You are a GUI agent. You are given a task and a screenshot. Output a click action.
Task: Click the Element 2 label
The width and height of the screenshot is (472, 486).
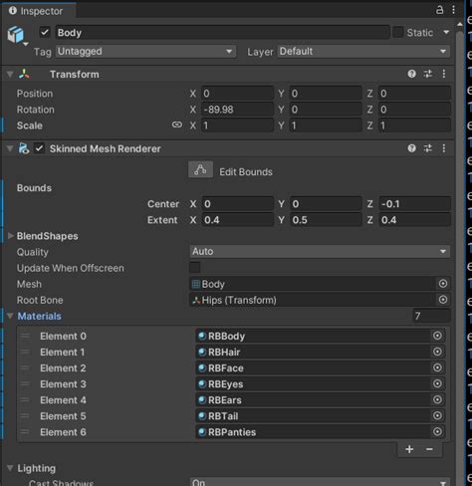63,368
